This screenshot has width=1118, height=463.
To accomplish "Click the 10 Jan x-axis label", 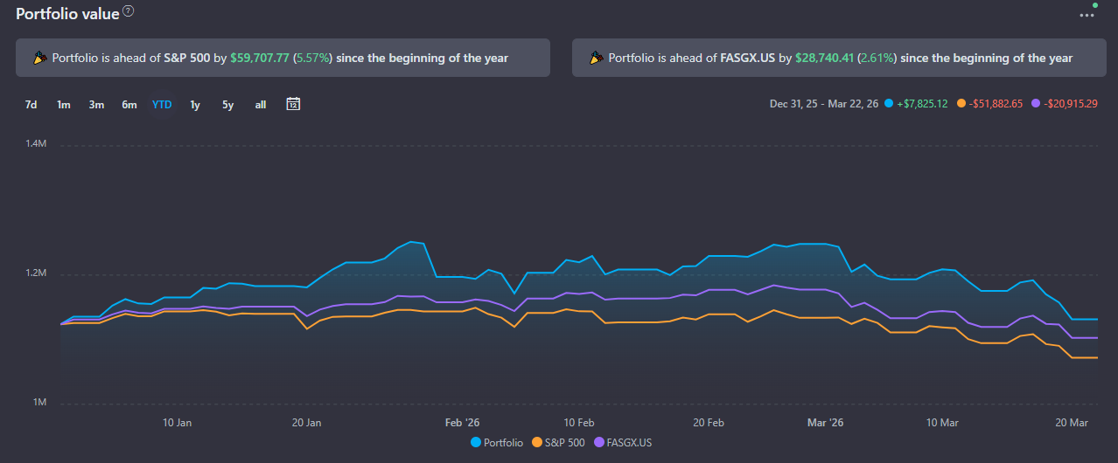I will pyautogui.click(x=178, y=423).
